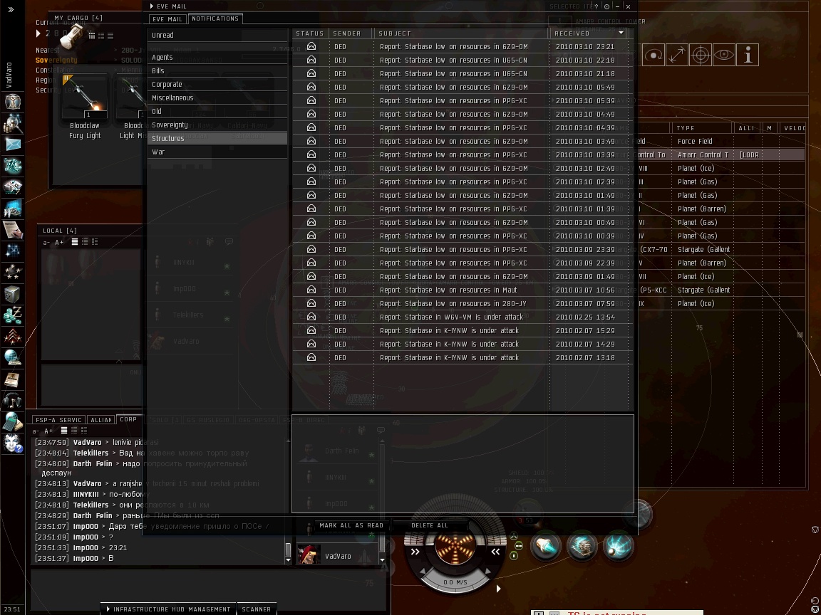
Task: Toggle HUD overload minus button beside the capacitor
Action: point(518,546)
